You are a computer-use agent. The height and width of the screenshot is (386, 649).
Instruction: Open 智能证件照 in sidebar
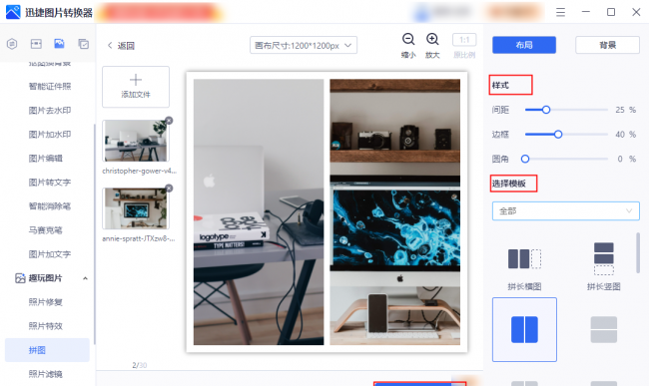[50, 86]
